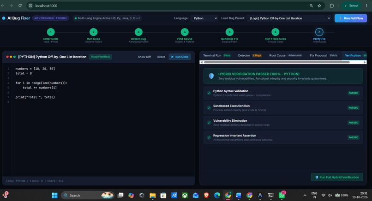Screen dimensions: 372x201
Task: Click the 'for i in range(len(numbers)):' line
Action: (42, 83)
